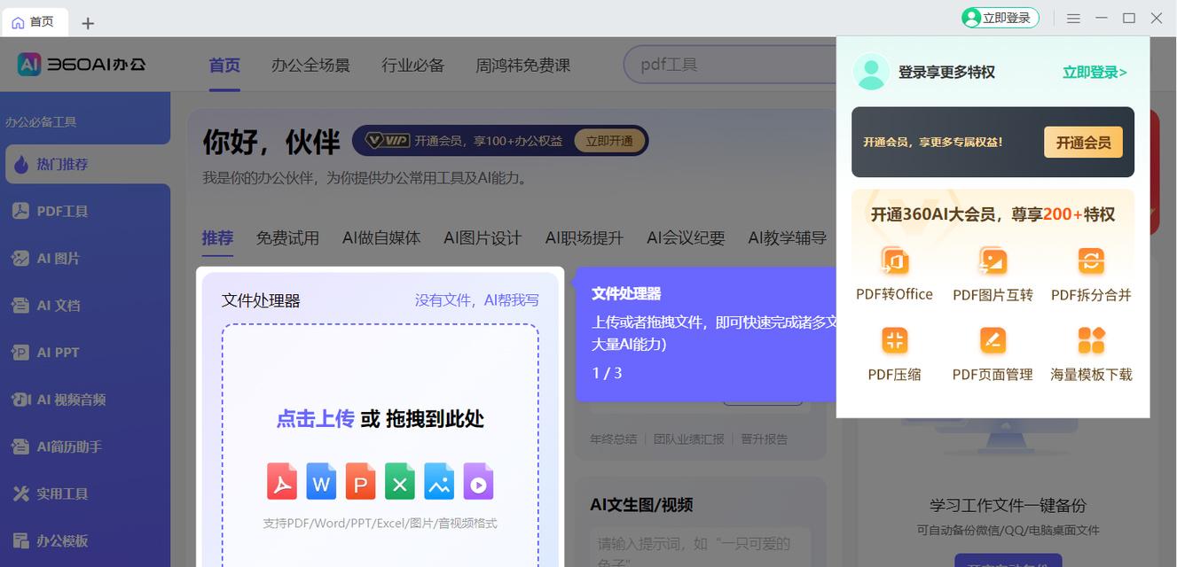The image size is (1177, 567).
Task: Select the 晋升报告 suggestion
Action: (765, 439)
